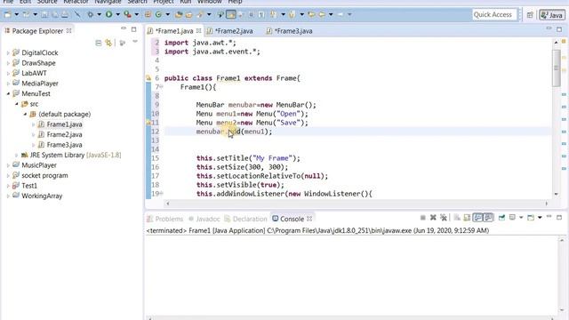Click the New Java Package icon
The image size is (569, 320).
[148, 14]
